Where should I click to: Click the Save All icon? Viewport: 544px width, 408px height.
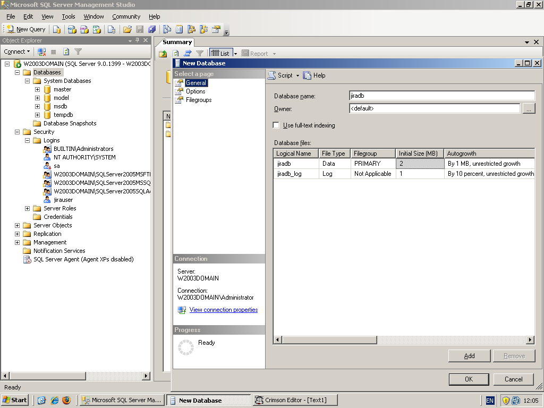click(x=151, y=30)
